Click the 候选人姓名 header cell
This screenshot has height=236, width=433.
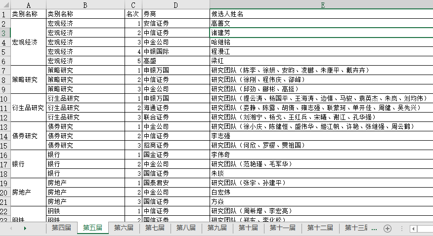tap(321, 14)
